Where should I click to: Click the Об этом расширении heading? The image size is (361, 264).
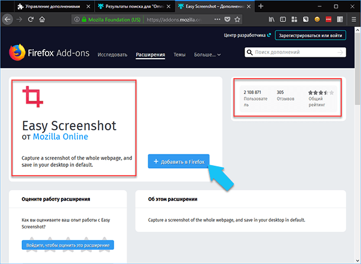click(x=173, y=199)
